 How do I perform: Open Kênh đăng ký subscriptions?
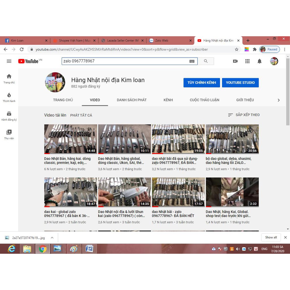tap(9, 116)
